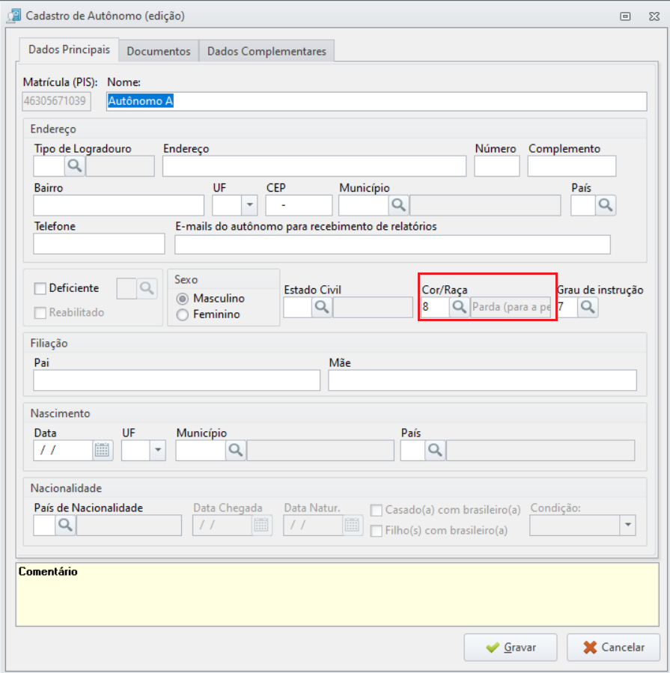The height and width of the screenshot is (673, 670).
Task: Focus the Complemento field
Action: coord(572,166)
